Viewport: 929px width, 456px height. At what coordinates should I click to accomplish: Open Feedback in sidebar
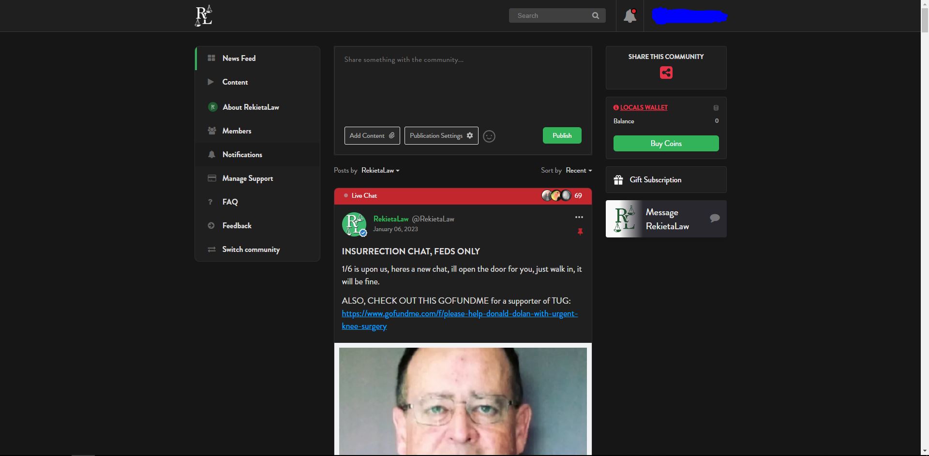click(x=257, y=226)
